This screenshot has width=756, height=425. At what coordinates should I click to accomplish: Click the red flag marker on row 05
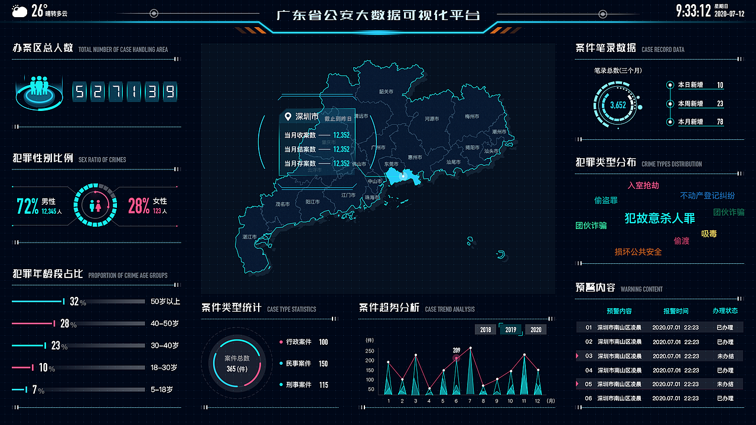pyautogui.click(x=578, y=384)
